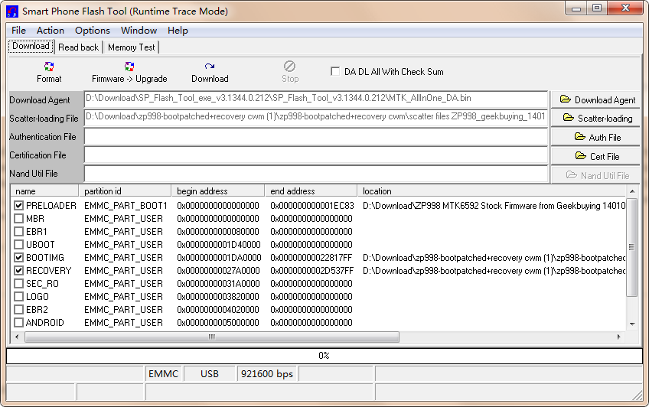This screenshot has width=649, height=407.
Task: Switch to the Memory Test tab
Action: point(131,47)
